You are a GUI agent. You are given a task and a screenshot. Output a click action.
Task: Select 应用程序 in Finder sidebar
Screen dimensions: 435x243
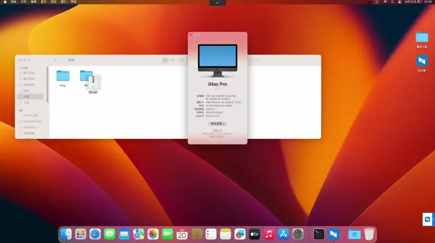pos(30,85)
